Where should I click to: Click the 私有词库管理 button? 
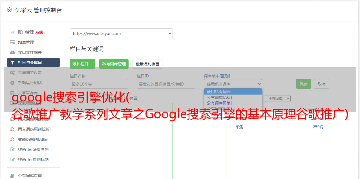click(x=114, y=64)
